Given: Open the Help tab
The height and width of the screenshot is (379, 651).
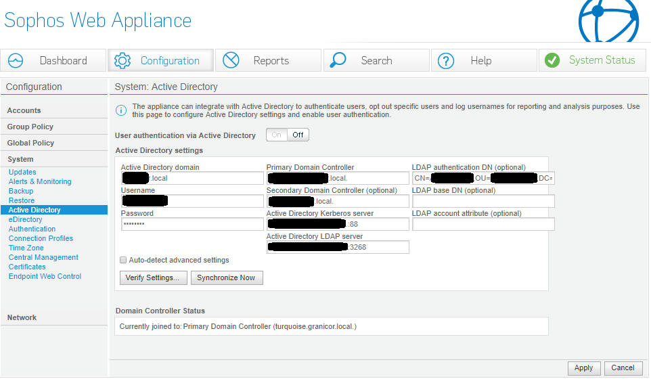Looking at the screenshot, I should tap(484, 60).
